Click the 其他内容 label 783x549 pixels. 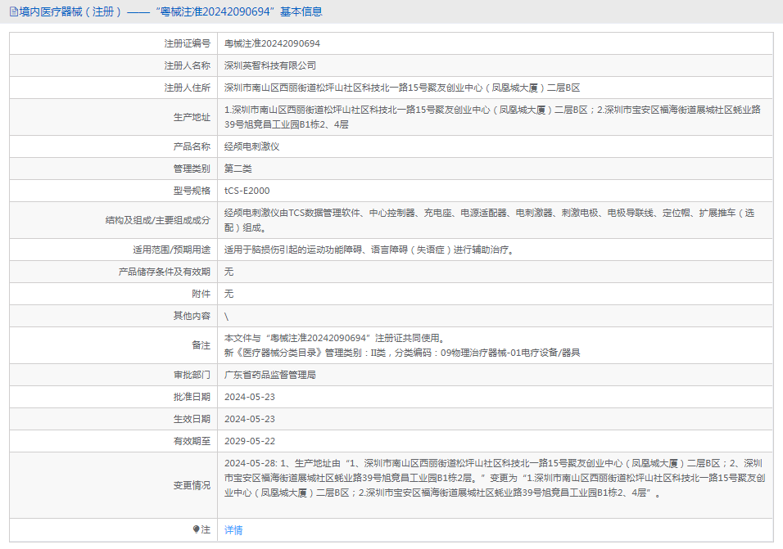[192, 316]
